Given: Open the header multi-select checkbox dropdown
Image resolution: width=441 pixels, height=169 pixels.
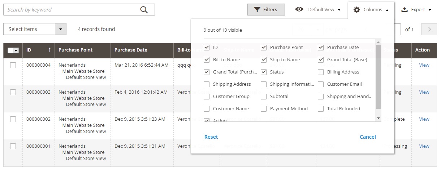Looking at the screenshot, I should coord(16,50).
